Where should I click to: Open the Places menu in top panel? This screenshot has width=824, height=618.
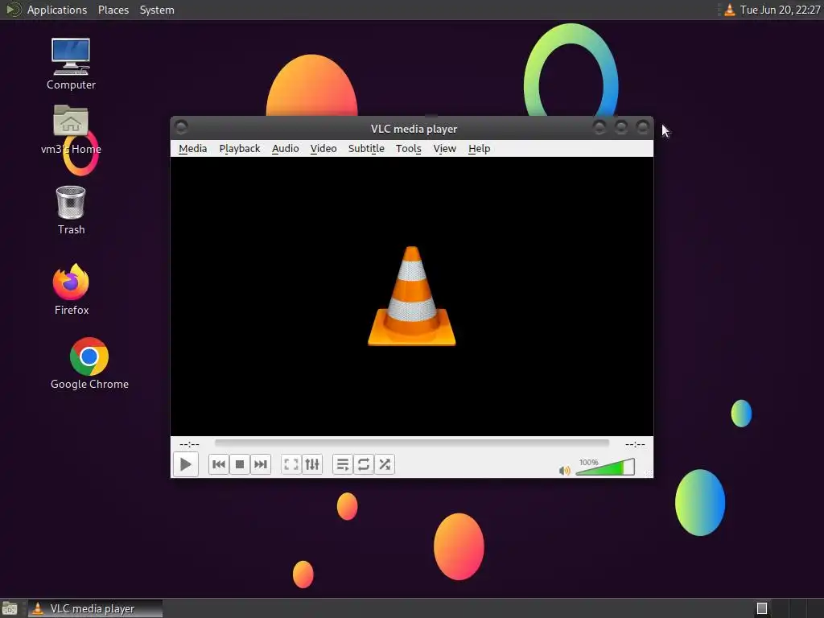pyautogui.click(x=113, y=10)
